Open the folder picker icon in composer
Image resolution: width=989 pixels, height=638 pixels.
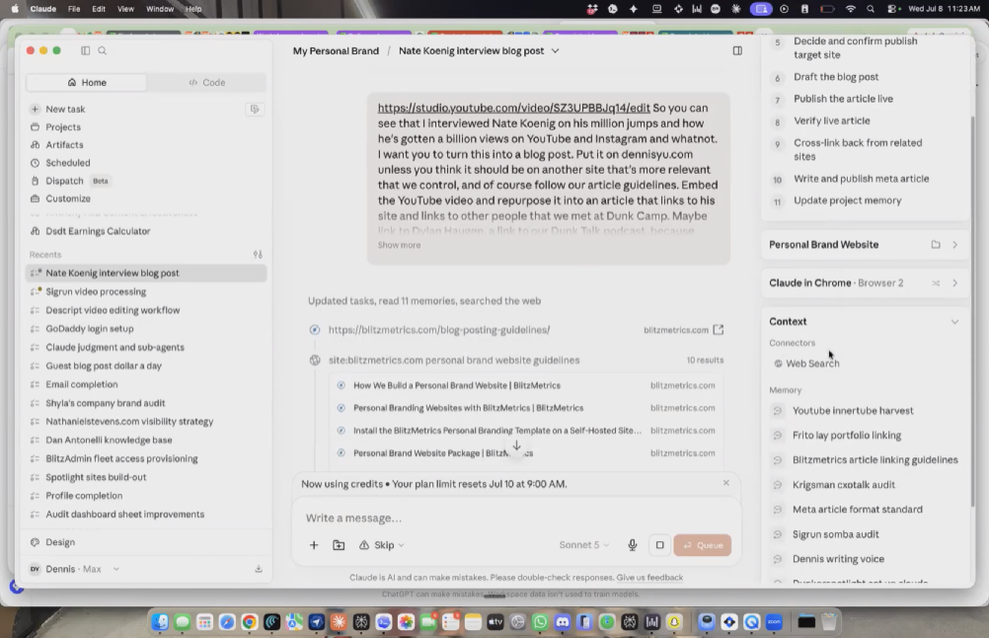[339, 545]
